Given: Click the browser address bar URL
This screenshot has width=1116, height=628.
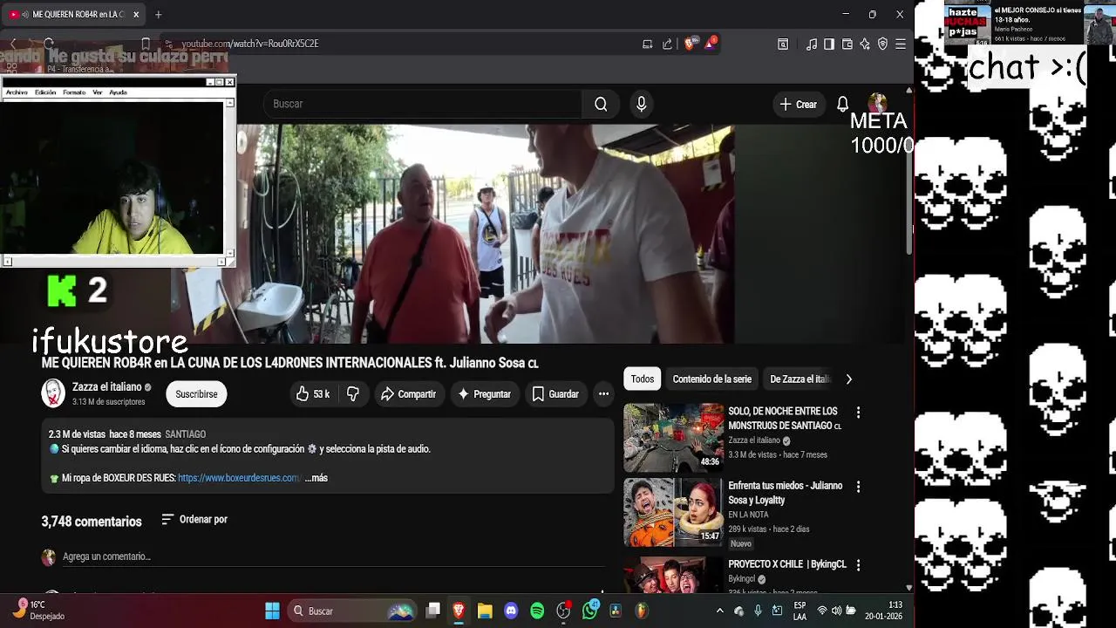Looking at the screenshot, I should (x=250, y=44).
